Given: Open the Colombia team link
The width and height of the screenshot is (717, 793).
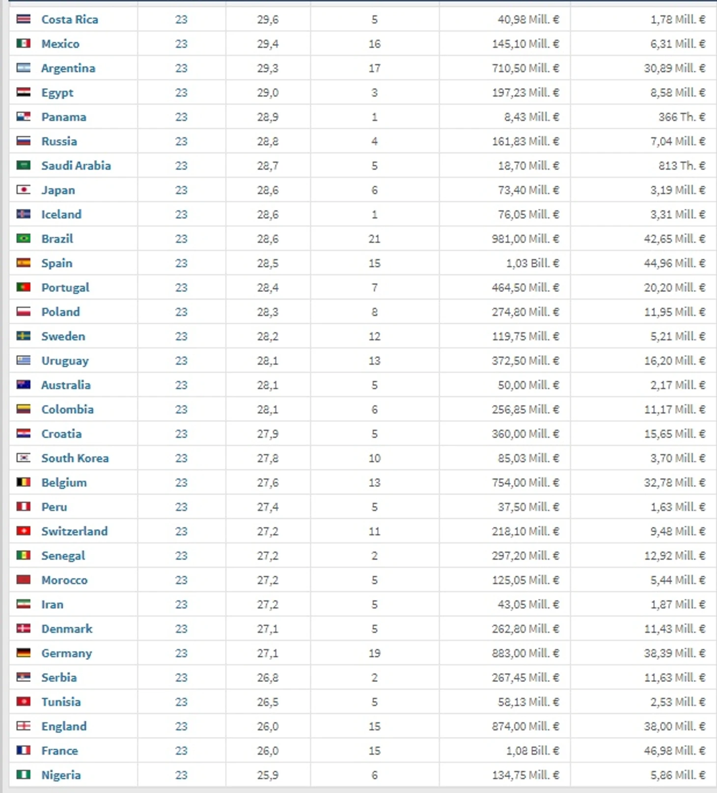Looking at the screenshot, I should 67,409.
